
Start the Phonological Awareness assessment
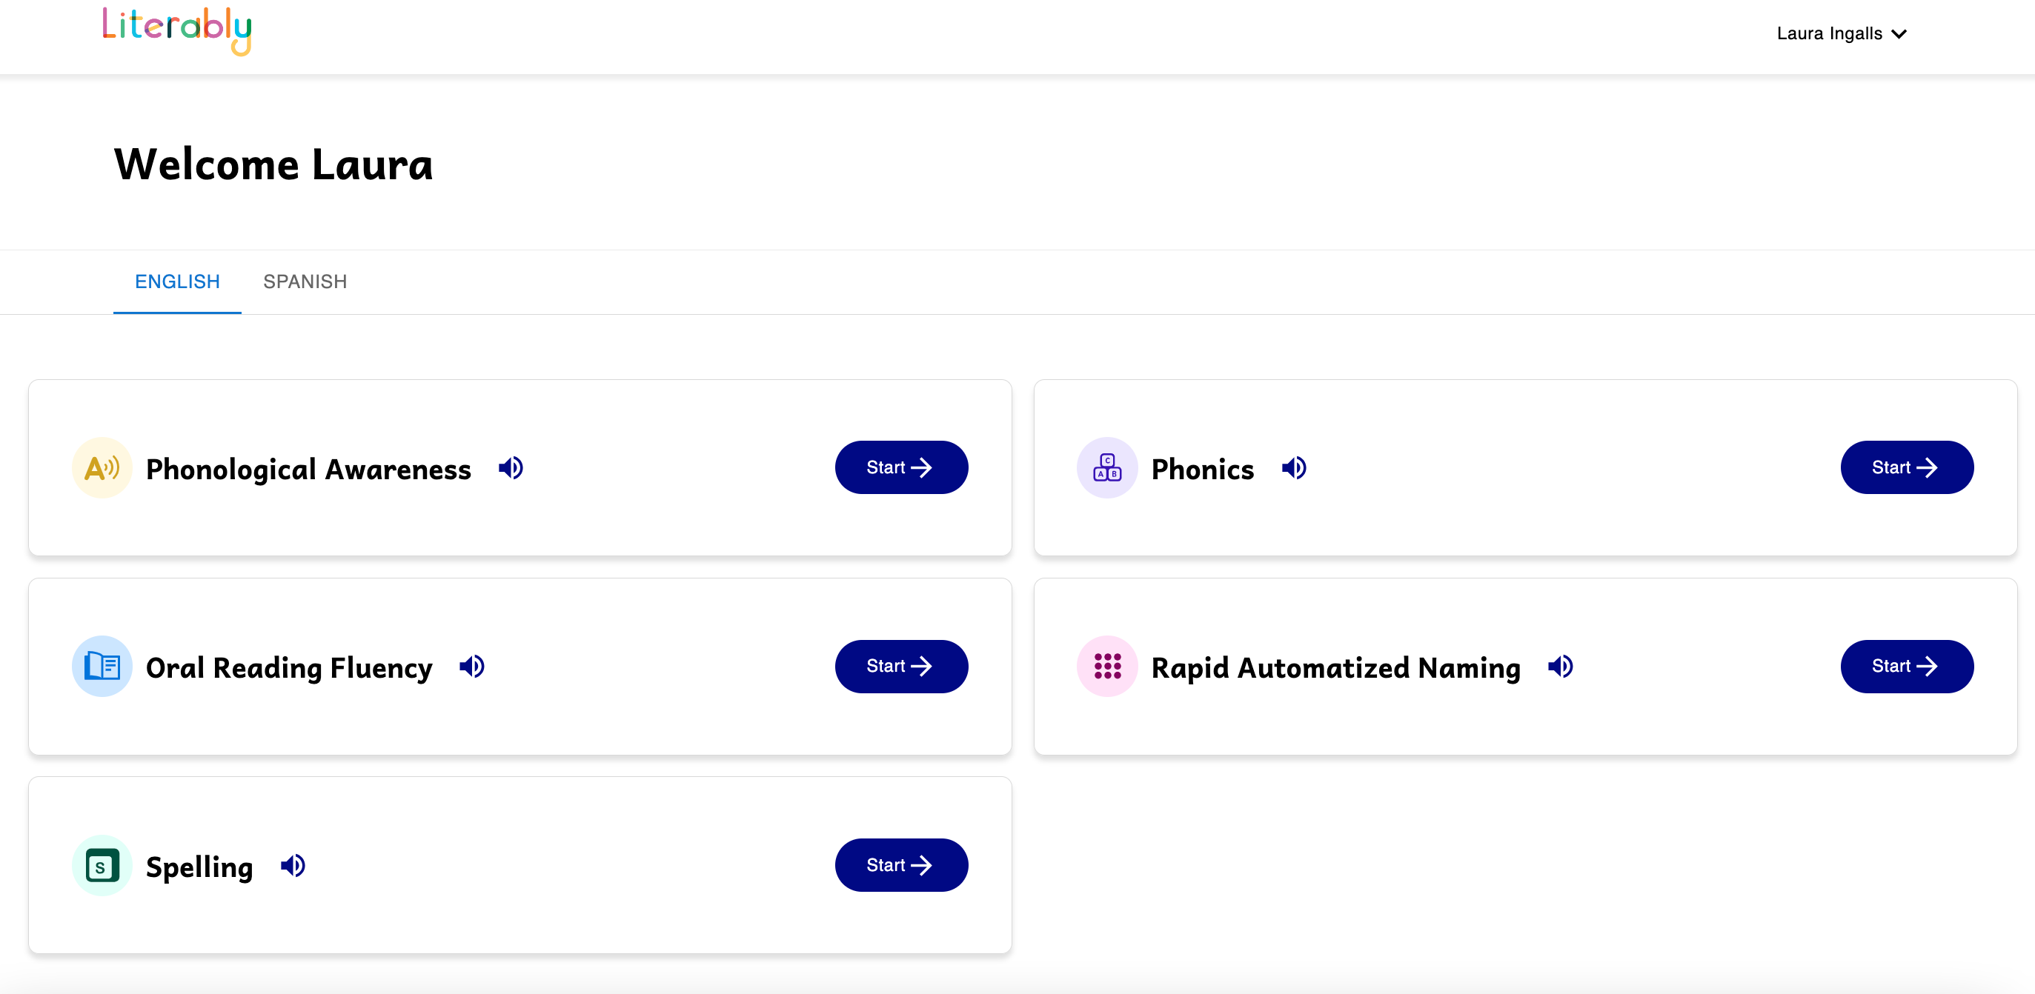[900, 468]
